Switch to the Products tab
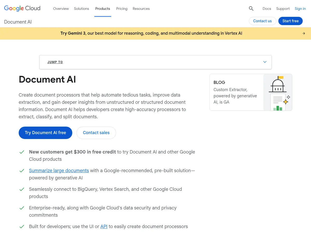 [x=103, y=9]
